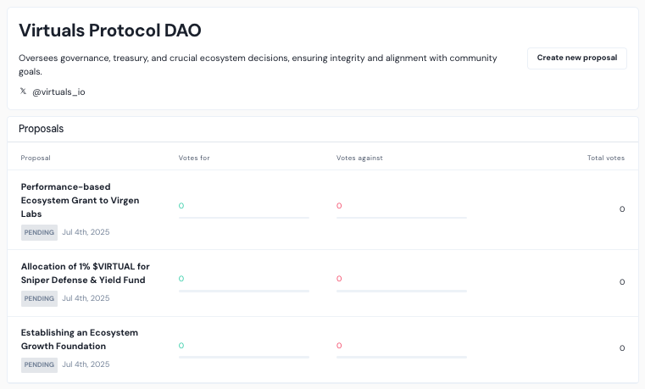Open the @virtuals_io profile link
645x389 pixels.
(58, 92)
